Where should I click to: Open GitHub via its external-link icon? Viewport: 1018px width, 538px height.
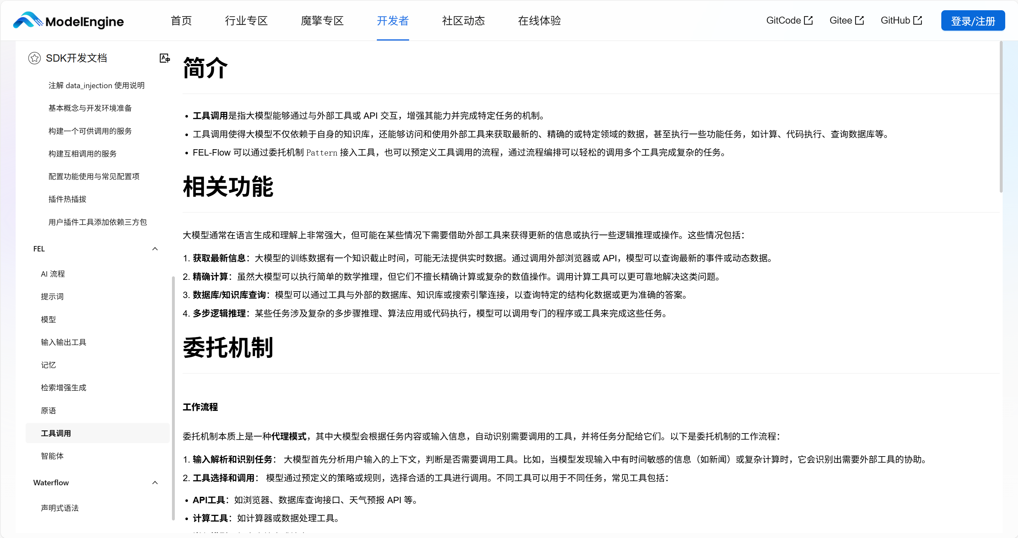coord(918,20)
